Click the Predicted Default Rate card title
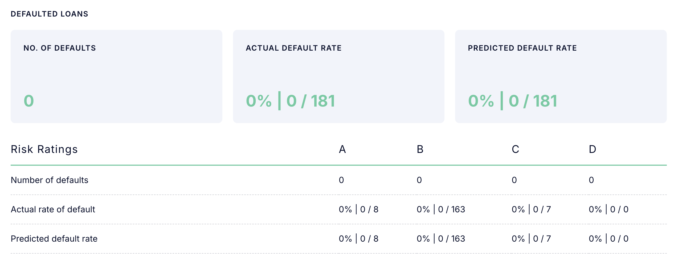Screen dimensions: 678x276 [522, 48]
